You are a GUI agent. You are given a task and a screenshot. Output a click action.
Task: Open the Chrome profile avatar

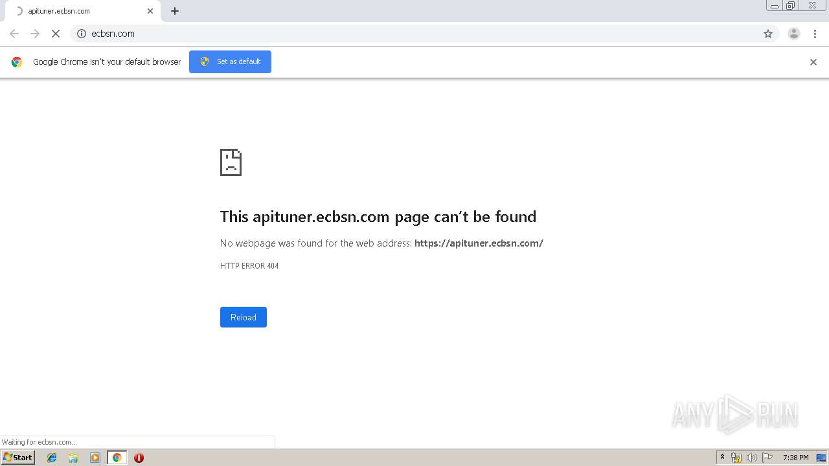click(794, 34)
